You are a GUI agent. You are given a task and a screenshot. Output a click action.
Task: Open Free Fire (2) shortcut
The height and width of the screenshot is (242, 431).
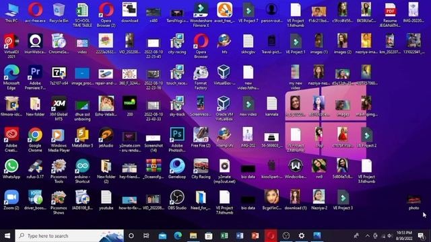tap(201, 138)
